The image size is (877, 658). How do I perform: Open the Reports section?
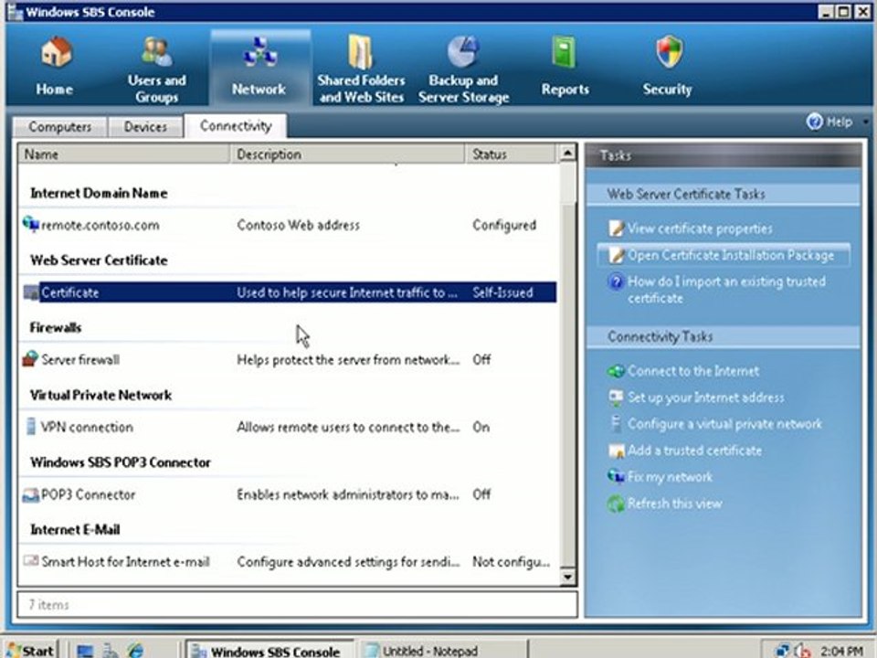[x=565, y=67]
